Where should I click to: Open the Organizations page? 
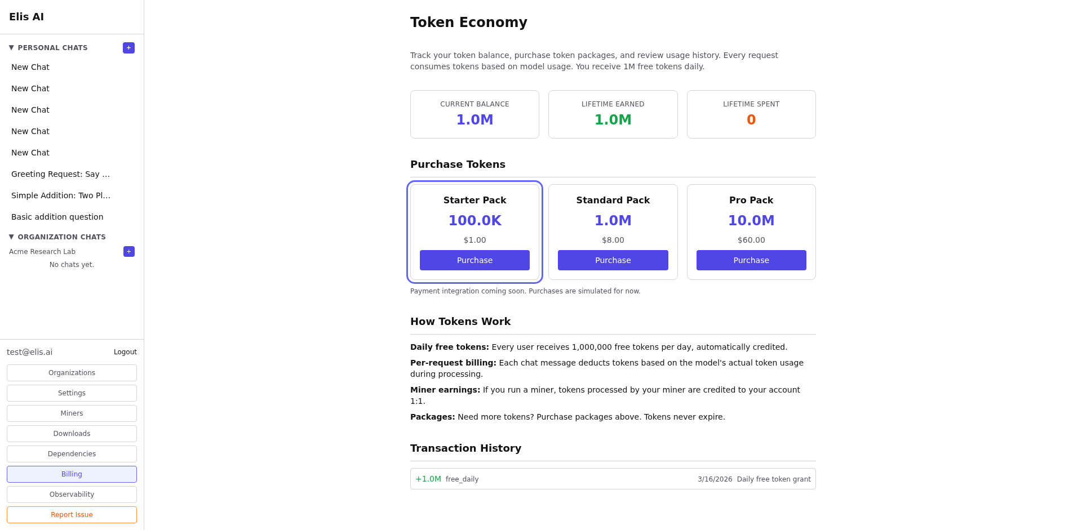click(x=72, y=372)
